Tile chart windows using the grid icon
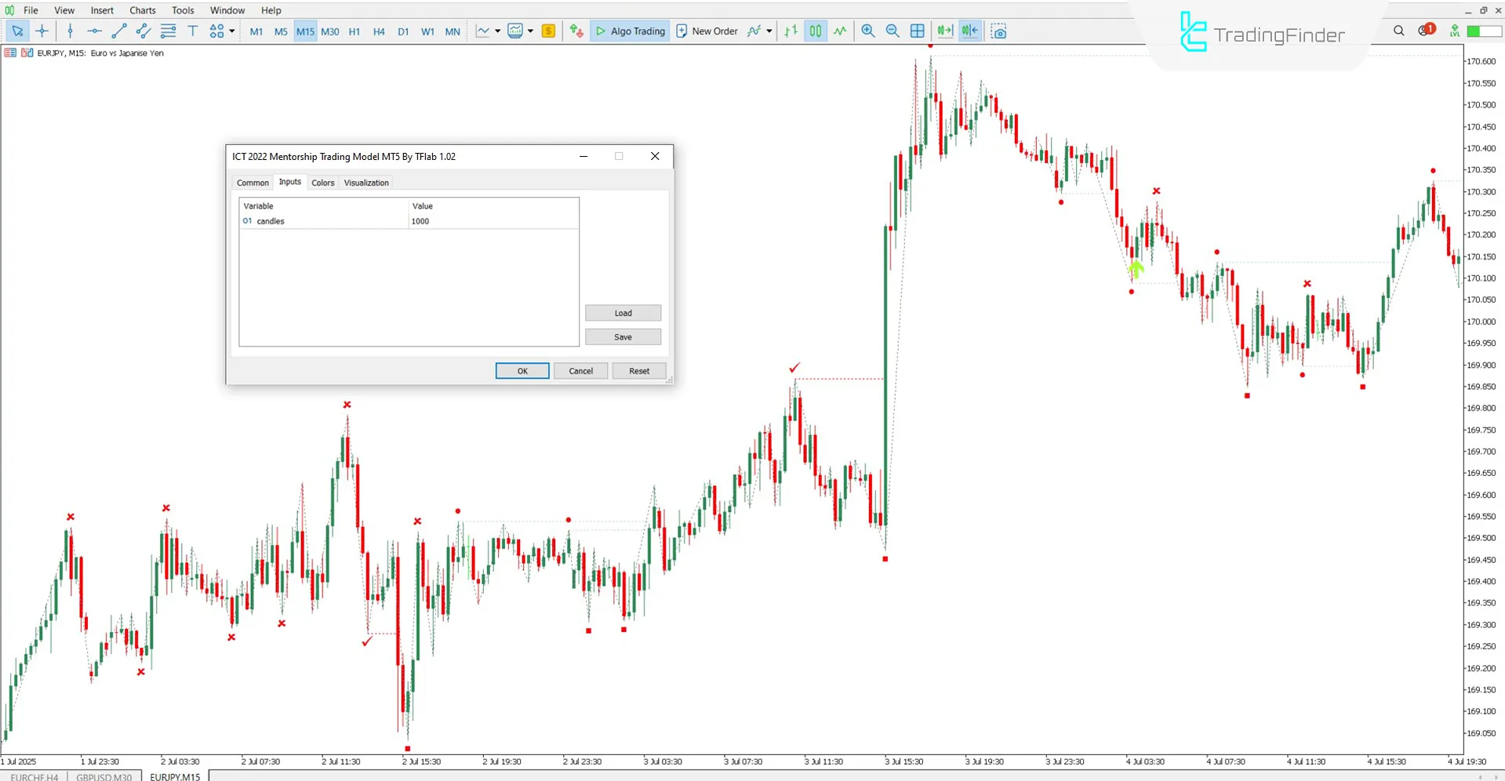Screen dimensions: 1505x781 pos(917,31)
